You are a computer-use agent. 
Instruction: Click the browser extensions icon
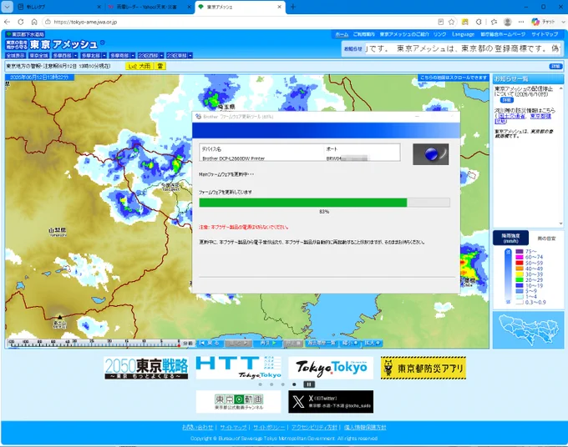(x=479, y=22)
